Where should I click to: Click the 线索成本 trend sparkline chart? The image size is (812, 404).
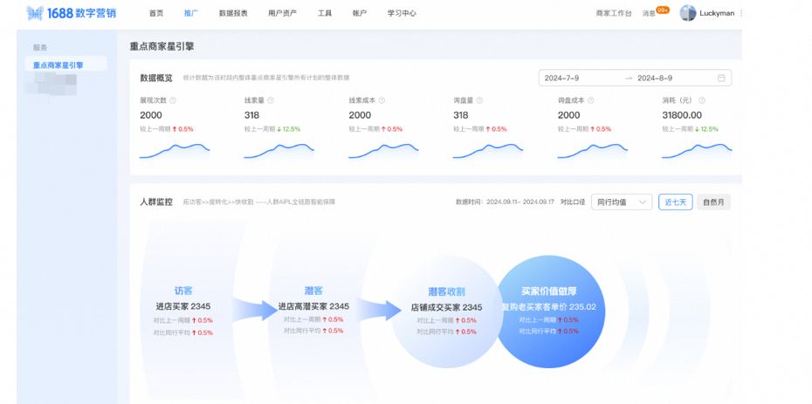coord(383,151)
